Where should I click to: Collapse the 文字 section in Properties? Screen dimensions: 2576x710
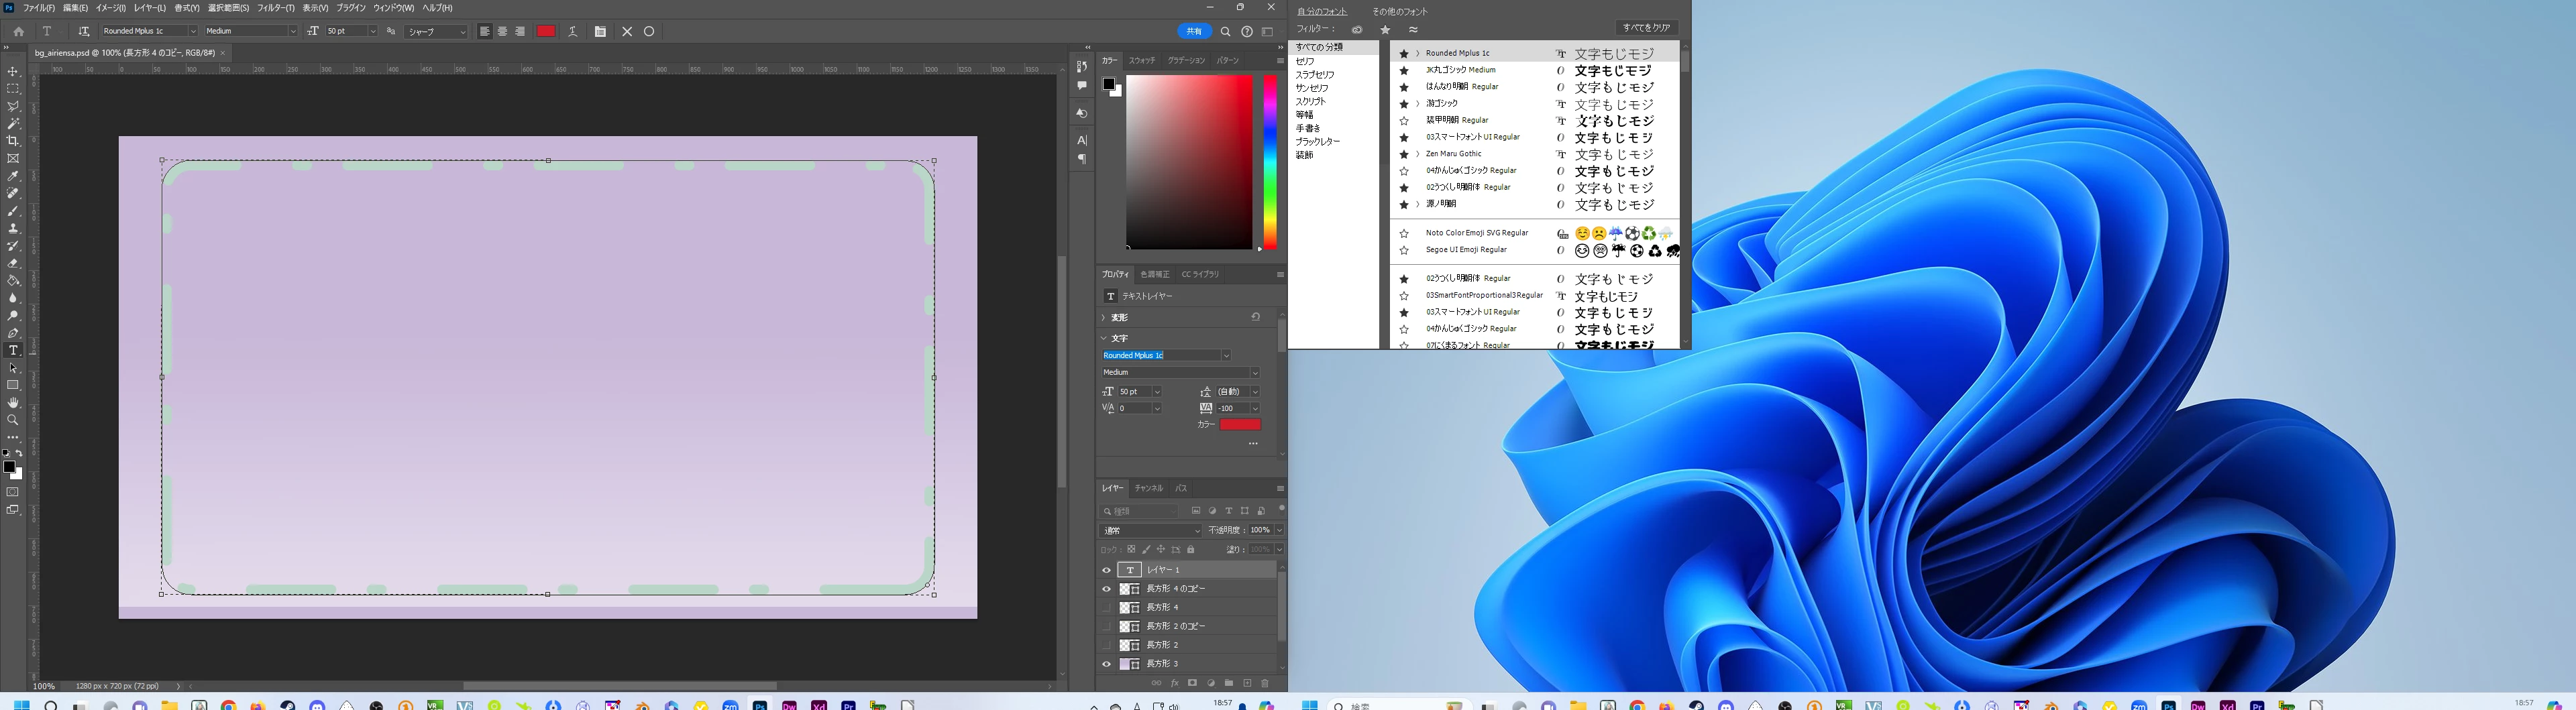pyautogui.click(x=1104, y=338)
